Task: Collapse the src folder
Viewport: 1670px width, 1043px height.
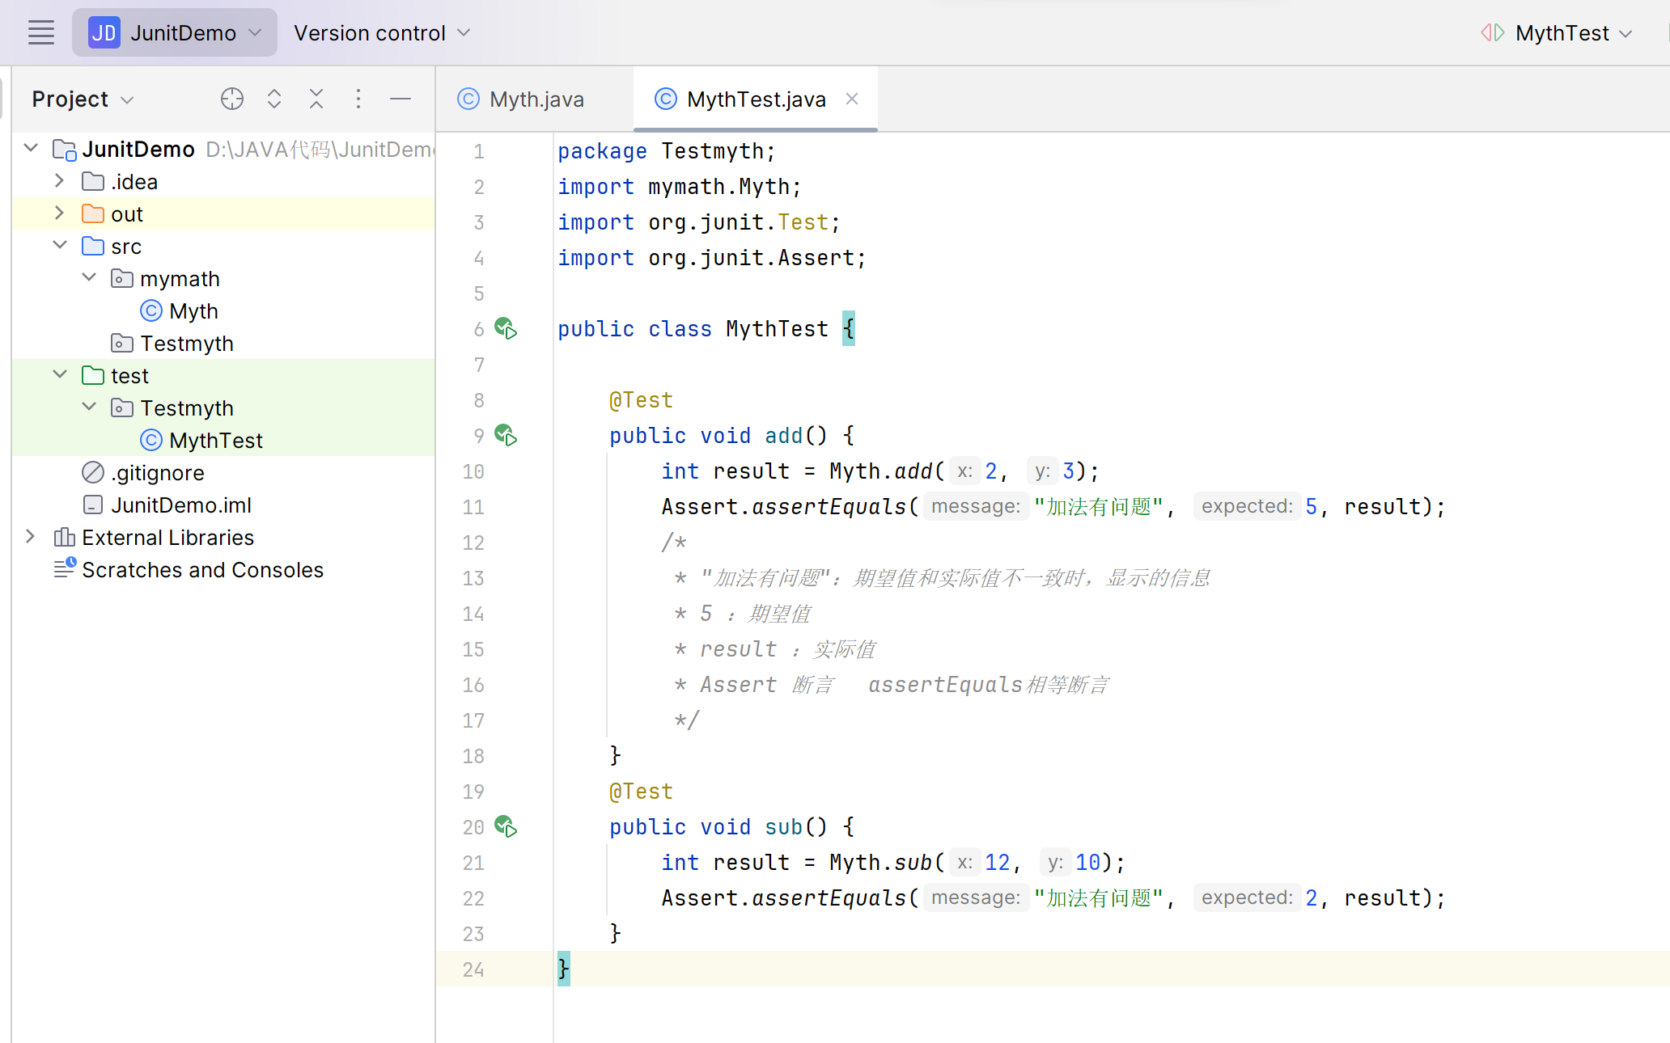Action: coord(59,246)
